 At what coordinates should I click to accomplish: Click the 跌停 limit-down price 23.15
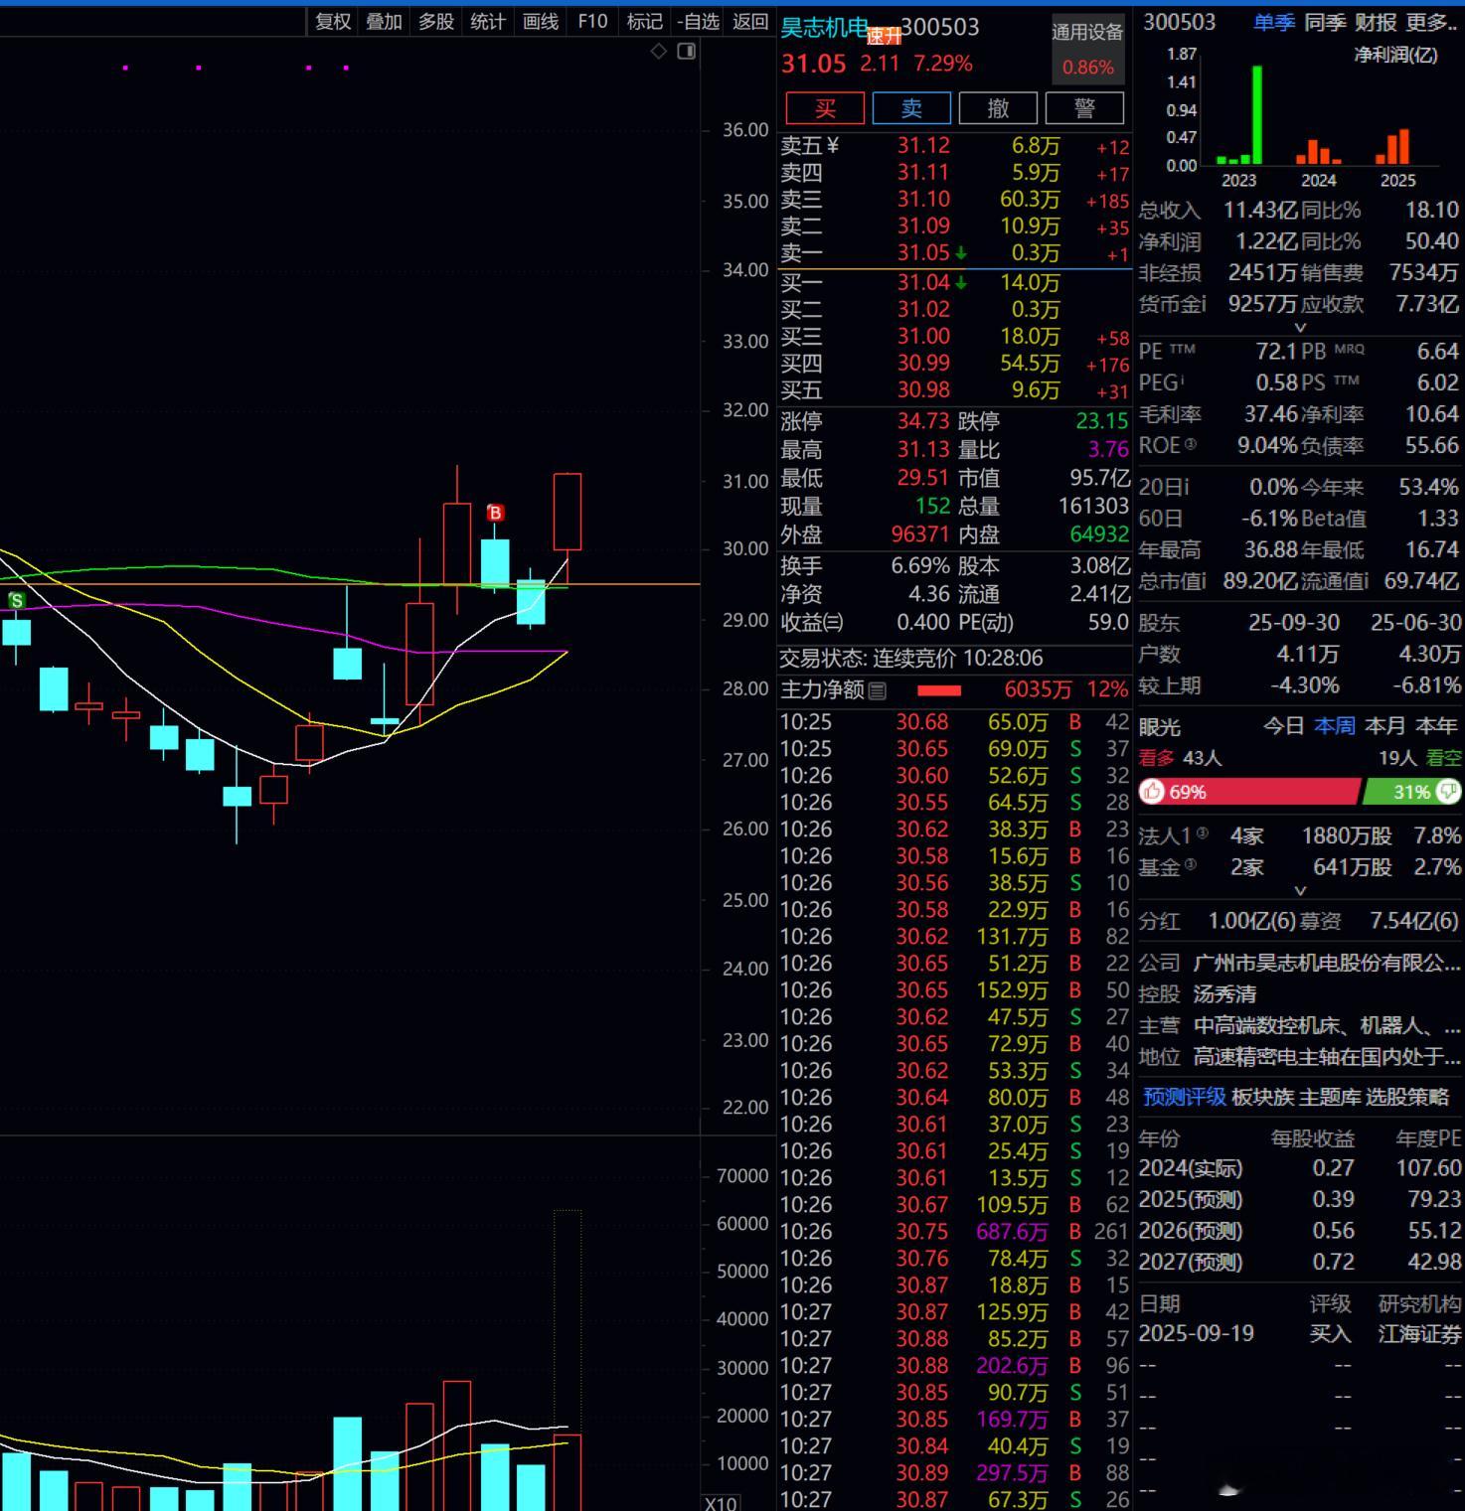pos(1102,421)
